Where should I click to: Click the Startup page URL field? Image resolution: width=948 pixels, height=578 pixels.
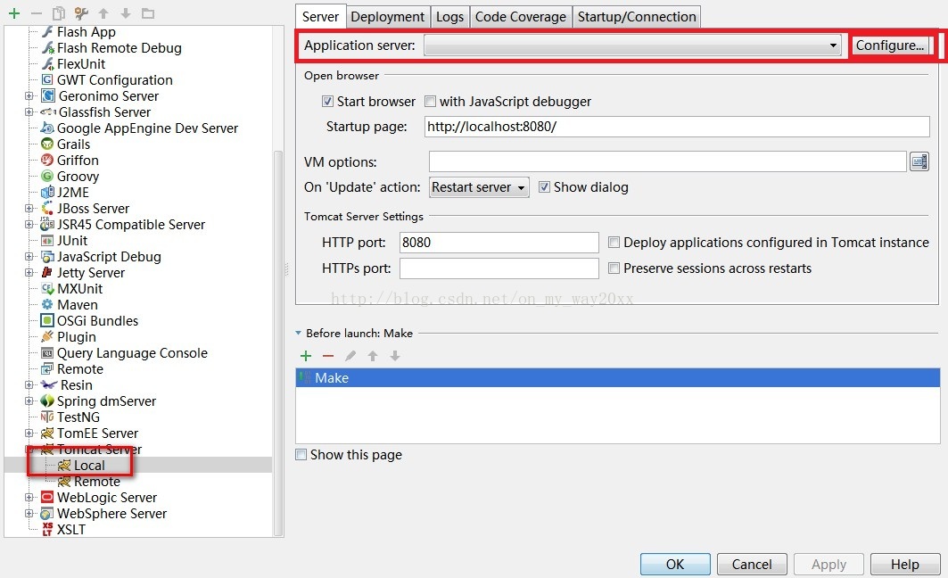[x=677, y=127]
